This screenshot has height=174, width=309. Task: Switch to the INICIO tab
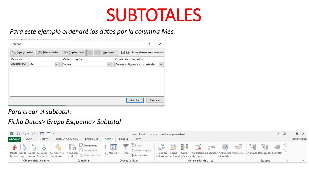coord(29,139)
